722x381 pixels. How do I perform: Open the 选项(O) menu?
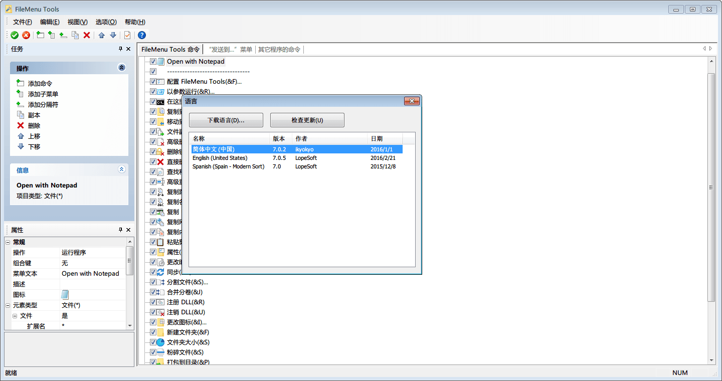coord(106,22)
